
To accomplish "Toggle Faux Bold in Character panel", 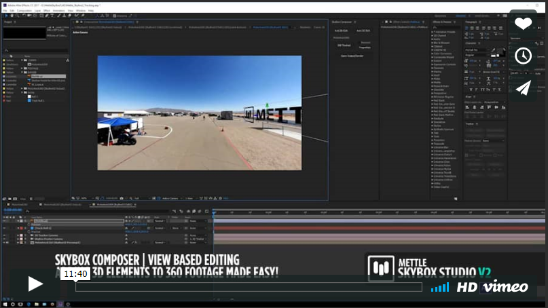I will point(471,90).
